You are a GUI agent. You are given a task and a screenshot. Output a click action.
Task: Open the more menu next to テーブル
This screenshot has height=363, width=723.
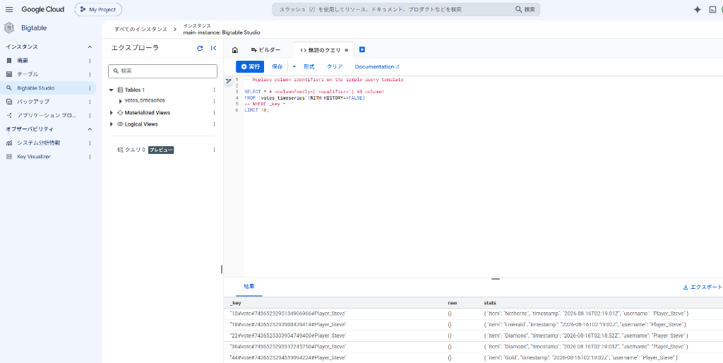click(90, 74)
